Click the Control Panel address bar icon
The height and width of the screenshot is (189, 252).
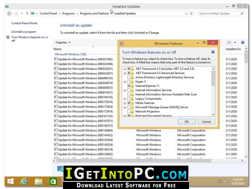(33, 13)
